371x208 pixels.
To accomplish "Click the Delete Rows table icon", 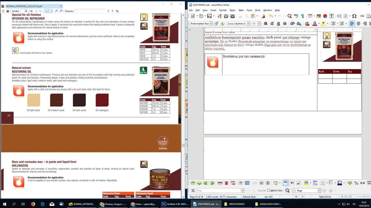I will pyautogui.click(x=220, y=183).
